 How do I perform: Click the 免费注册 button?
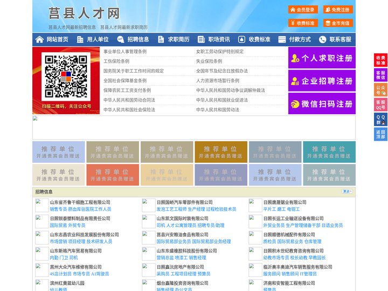click(x=338, y=10)
